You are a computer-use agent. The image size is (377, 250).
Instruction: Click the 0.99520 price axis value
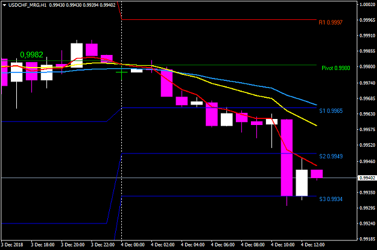[367, 145]
